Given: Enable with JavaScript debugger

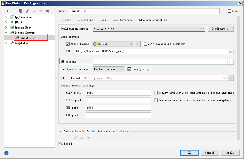Looking at the screenshot, I should pos(145,44).
